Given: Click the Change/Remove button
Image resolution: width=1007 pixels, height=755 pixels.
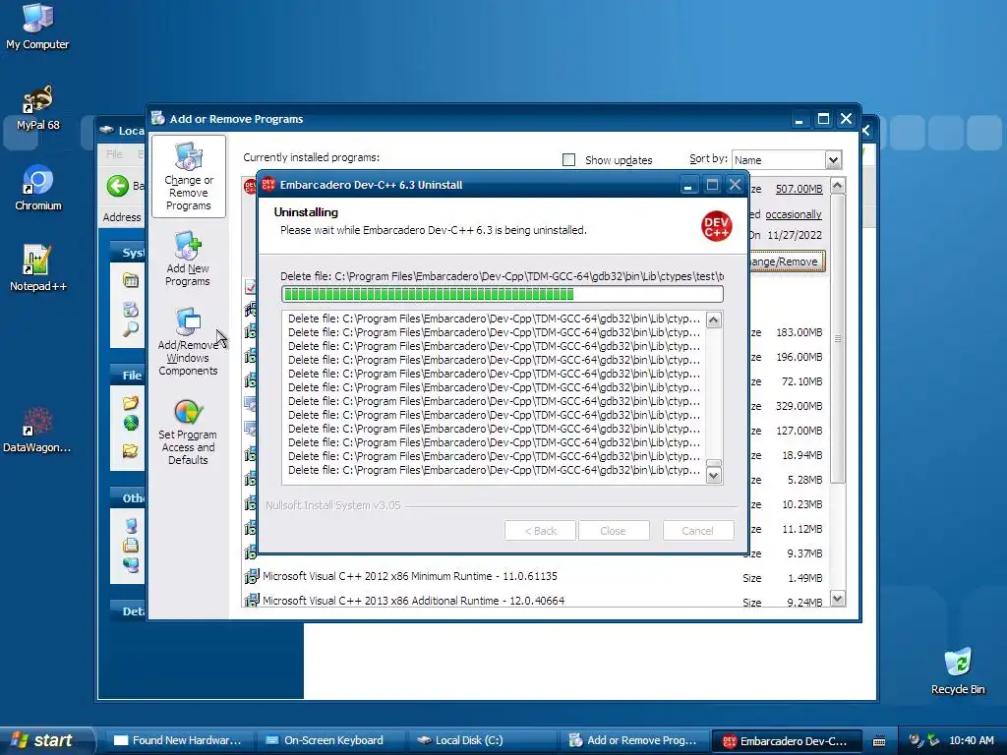Looking at the screenshot, I should click(x=787, y=261).
